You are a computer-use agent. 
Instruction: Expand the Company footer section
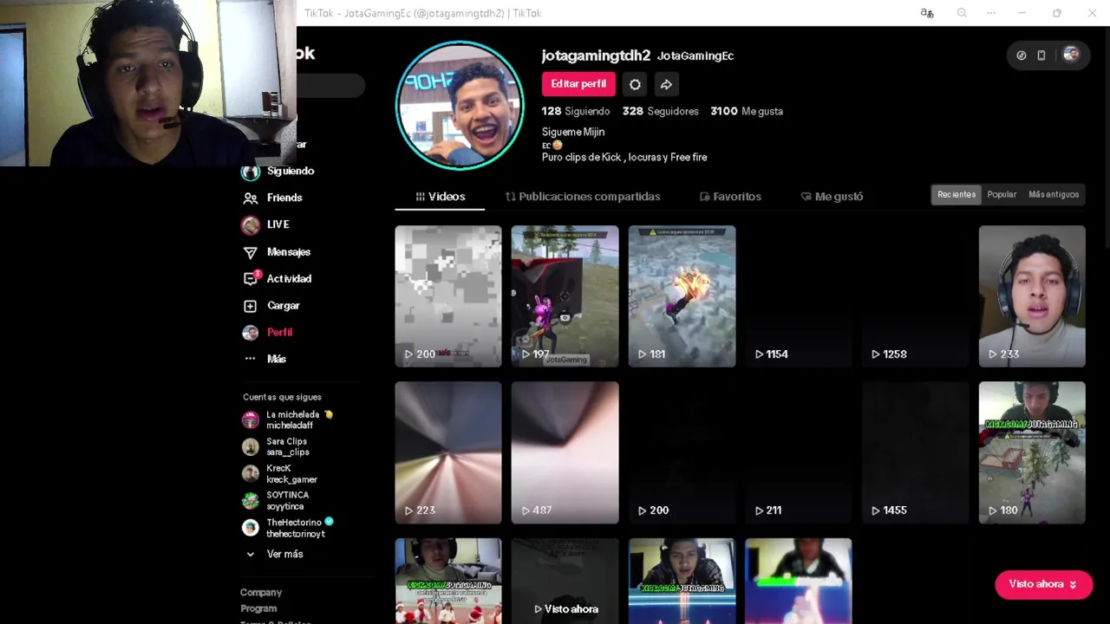[261, 593]
